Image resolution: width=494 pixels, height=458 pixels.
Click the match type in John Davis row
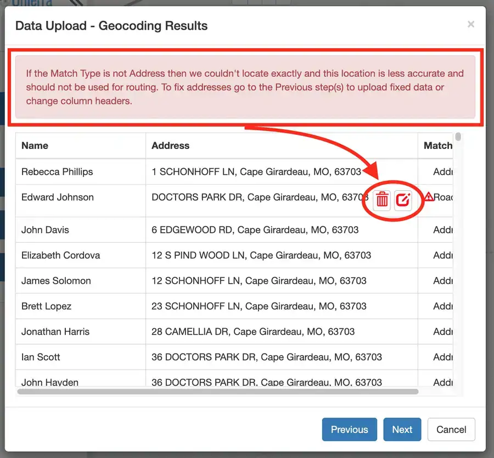[x=443, y=230]
